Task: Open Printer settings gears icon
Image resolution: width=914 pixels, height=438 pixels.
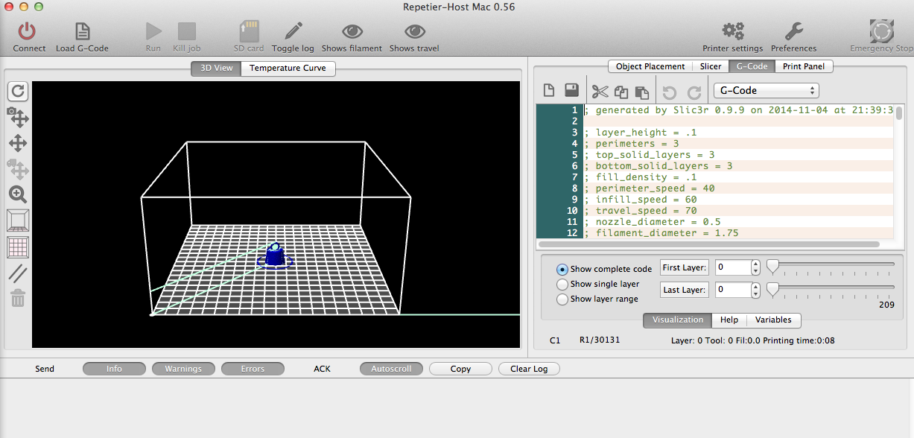Action: tap(733, 31)
